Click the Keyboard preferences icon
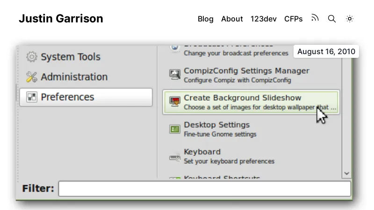 [x=174, y=157]
